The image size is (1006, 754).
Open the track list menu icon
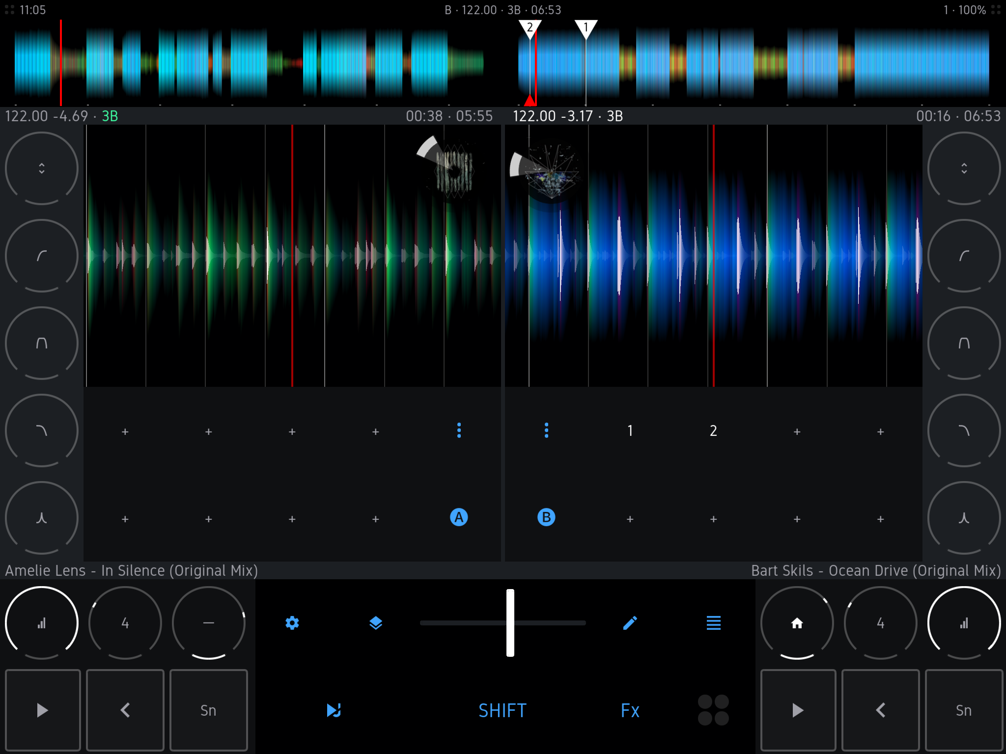click(x=713, y=623)
